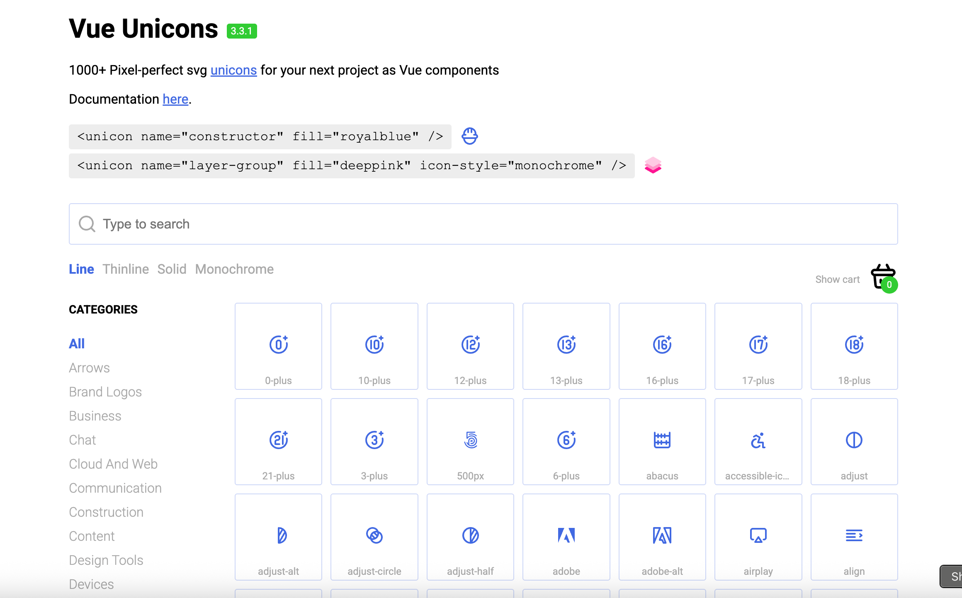This screenshot has height=598, width=962.
Task: Click the CATEGORIES heading
Action: [x=103, y=309]
